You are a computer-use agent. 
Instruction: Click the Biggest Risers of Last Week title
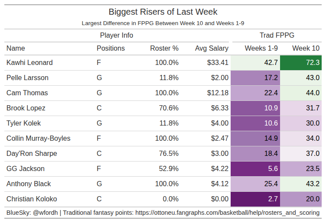coord(163,12)
